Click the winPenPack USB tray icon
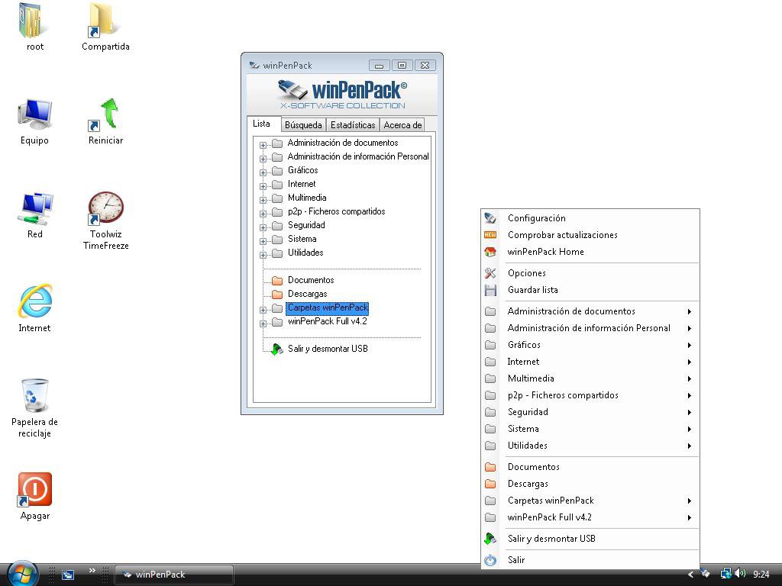This screenshot has width=782, height=586. (705, 574)
